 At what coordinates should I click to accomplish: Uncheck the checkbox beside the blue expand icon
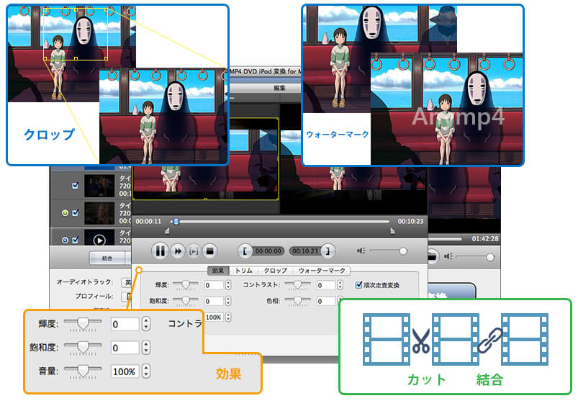pyautogui.click(x=75, y=240)
